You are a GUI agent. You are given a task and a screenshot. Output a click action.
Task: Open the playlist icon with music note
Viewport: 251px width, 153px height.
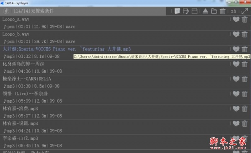tap(186, 11)
